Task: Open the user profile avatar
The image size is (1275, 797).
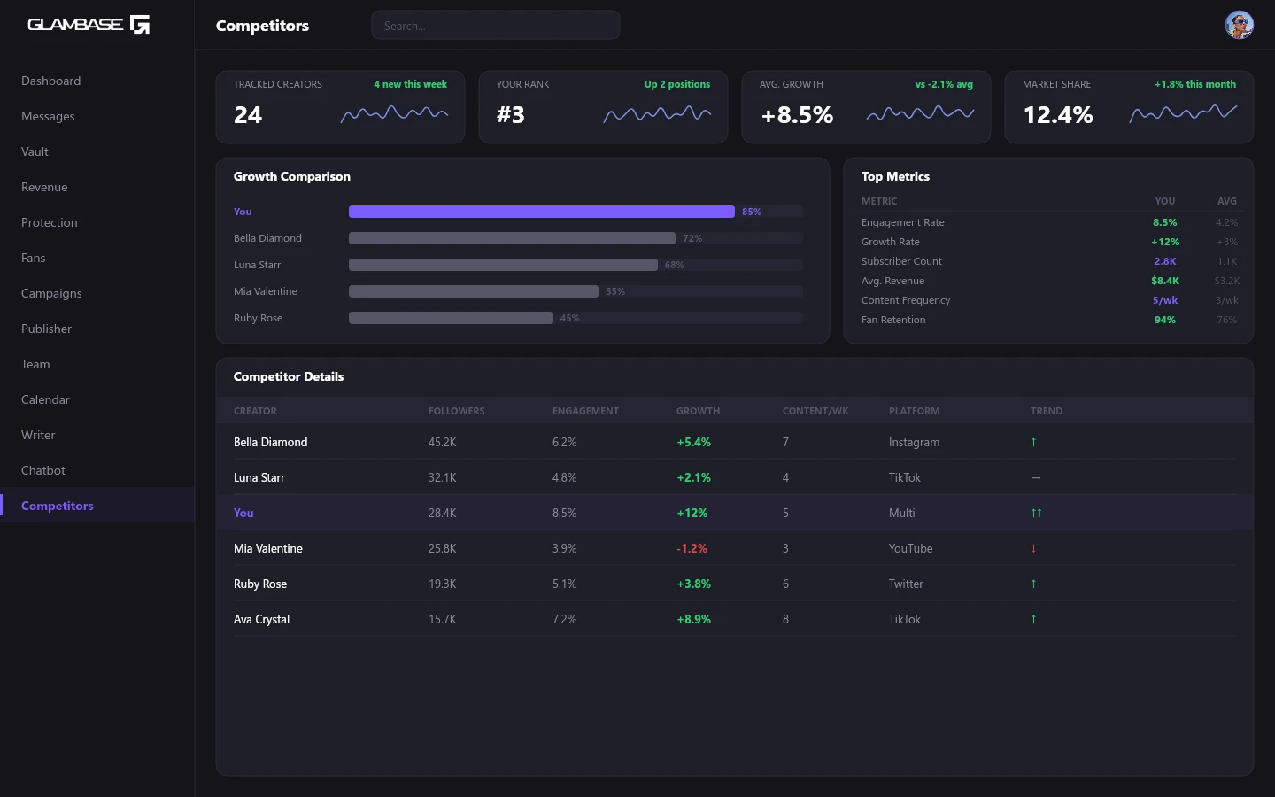Action: click(1239, 25)
